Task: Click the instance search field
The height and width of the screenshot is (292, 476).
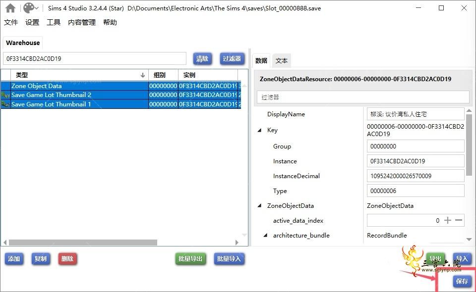Action: pos(95,58)
